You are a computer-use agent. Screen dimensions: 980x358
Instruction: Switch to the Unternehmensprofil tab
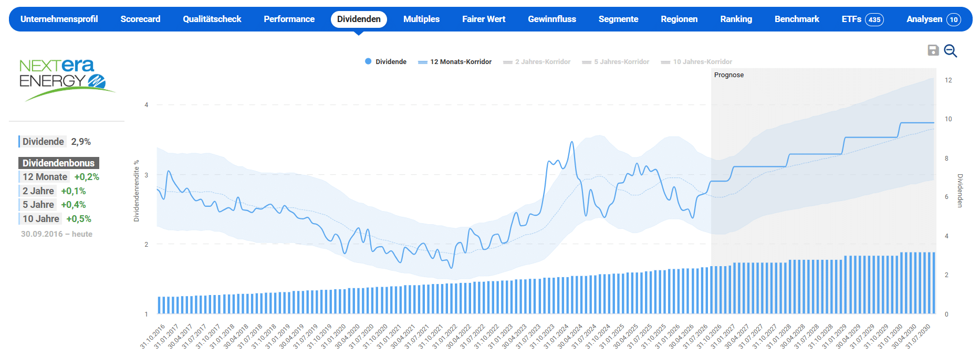[x=59, y=19]
